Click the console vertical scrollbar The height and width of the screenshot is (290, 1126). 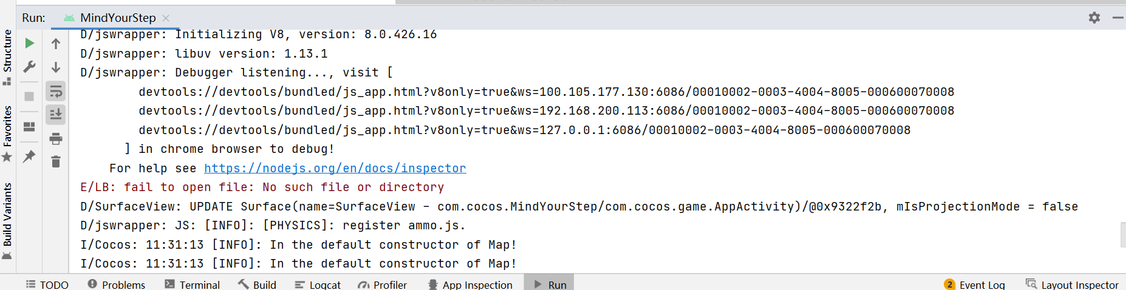click(x=1122, y=235)
